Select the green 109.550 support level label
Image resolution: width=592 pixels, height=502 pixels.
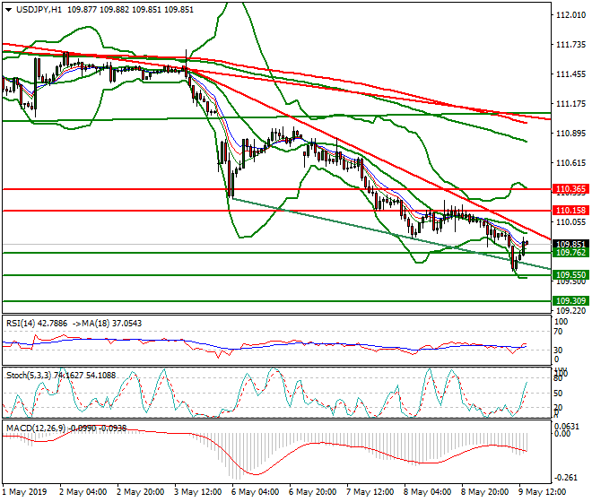tap(570, 275)
